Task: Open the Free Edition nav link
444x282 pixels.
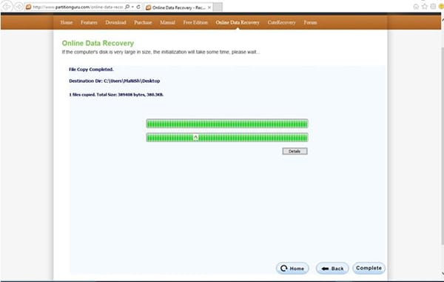Action: (x=195, y=22)
